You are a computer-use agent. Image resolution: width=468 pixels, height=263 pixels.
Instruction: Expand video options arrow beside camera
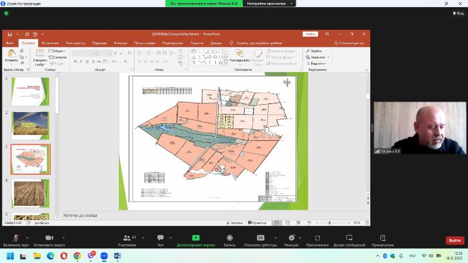pyautogui.click(x=63, y=237)
